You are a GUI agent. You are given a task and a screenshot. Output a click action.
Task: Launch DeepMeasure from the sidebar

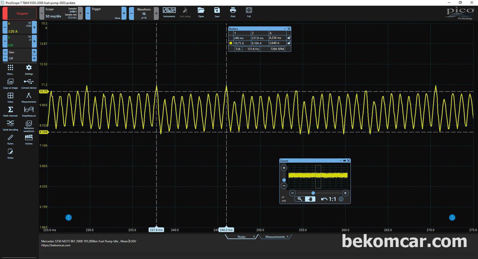pos(29,110)
